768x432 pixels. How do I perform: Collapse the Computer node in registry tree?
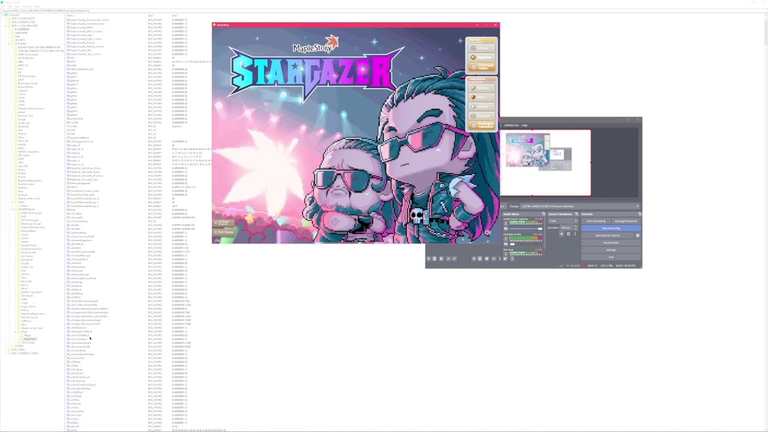[2, 15]
